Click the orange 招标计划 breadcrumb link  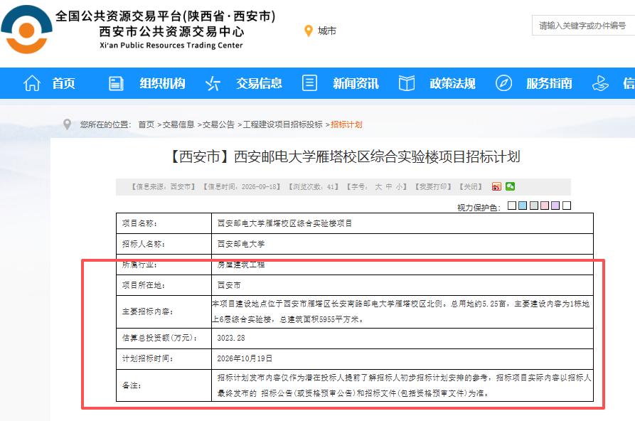(347, 124)
